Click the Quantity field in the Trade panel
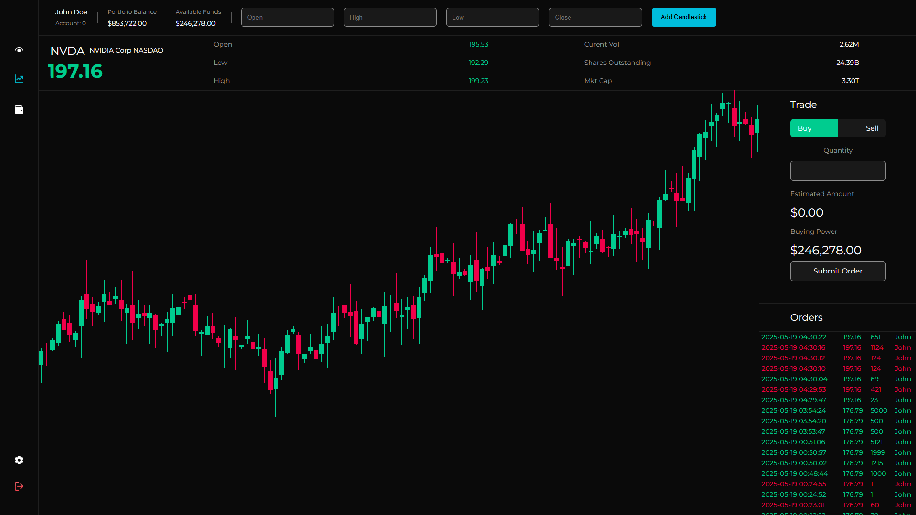This screenshot has width=916, height=515. coord(838,170)
